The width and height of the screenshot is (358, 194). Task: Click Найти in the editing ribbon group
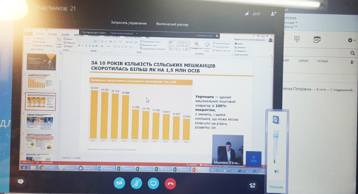coord(239,44)
